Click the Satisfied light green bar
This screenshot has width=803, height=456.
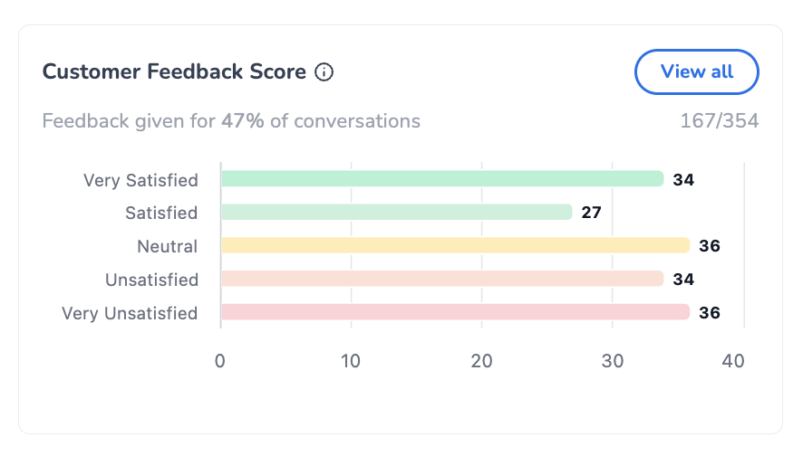pyautogui.click(x=397, y=212)
